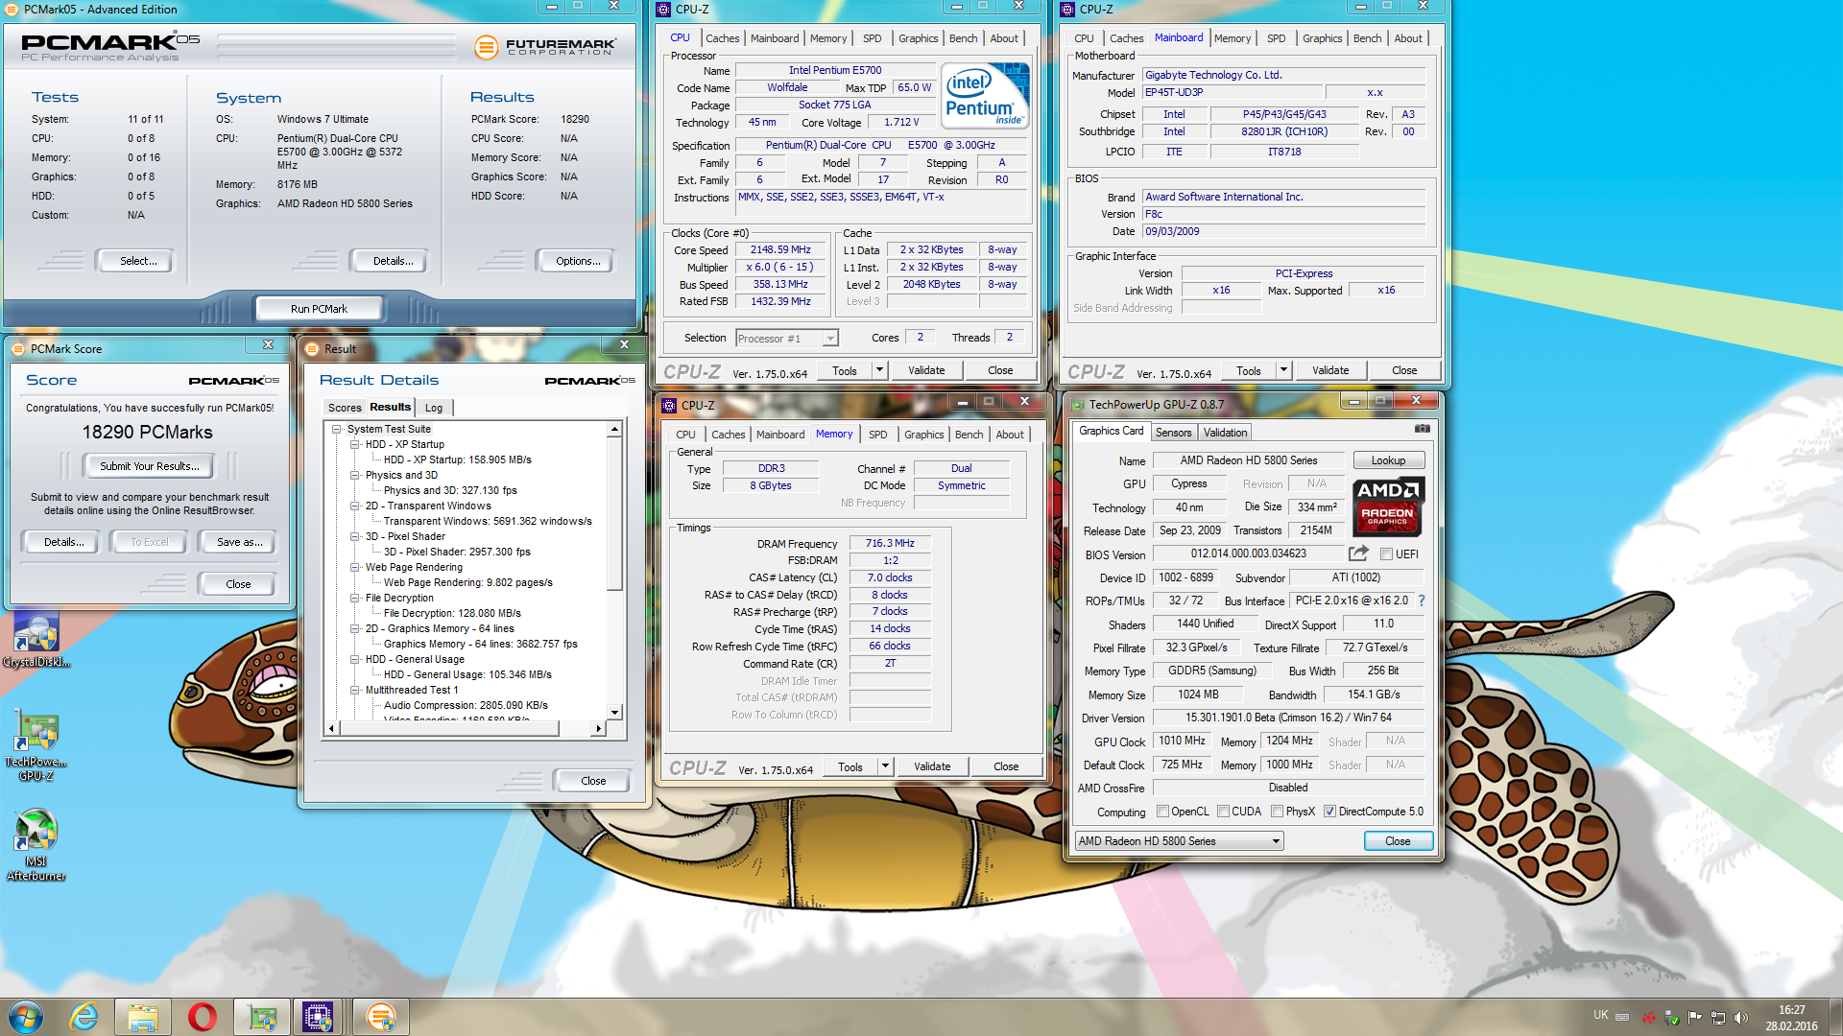Screen dimensions: 1843x1036
Task: Click Options... button in PCMark05
Action: (578, 261)
